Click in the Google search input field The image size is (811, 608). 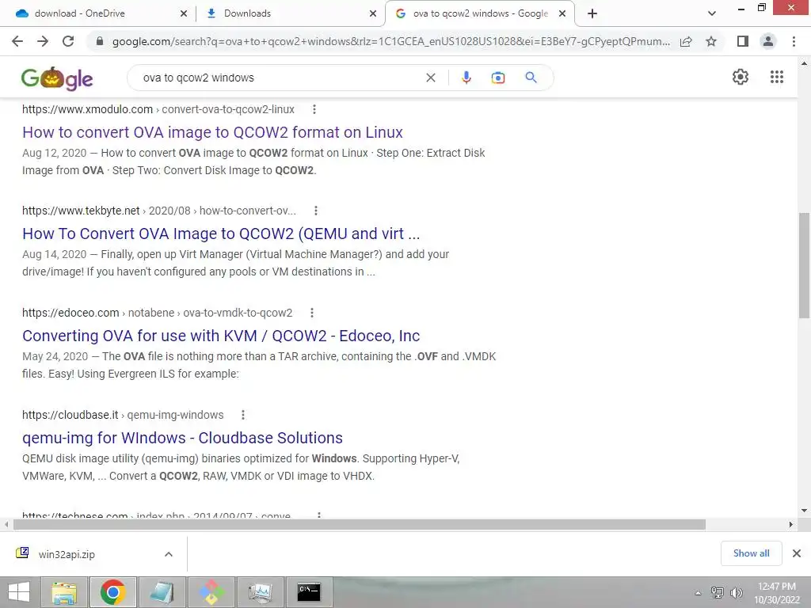280,78
